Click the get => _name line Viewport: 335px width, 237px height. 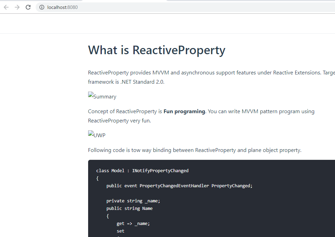pyautogui.click(x=133, y=224)
